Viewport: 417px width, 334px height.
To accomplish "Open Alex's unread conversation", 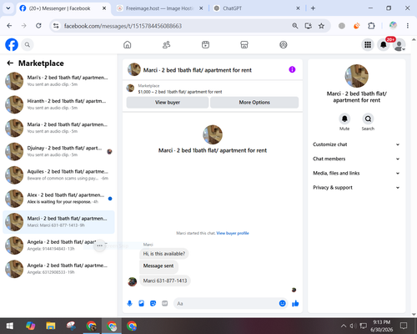I will click(x=58, y=199).
